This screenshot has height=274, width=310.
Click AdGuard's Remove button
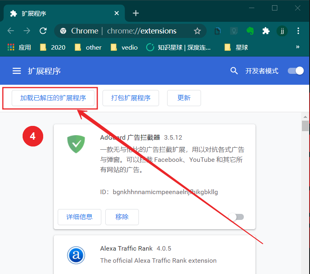pos(122,217)
